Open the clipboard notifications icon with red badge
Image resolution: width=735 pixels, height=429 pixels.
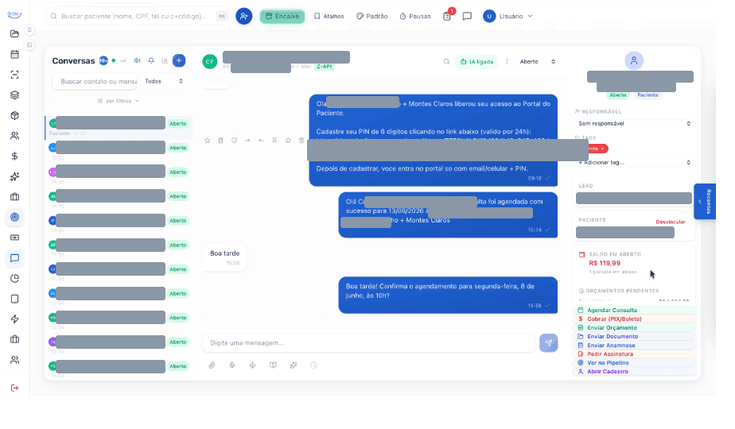(x=447, y=16)
